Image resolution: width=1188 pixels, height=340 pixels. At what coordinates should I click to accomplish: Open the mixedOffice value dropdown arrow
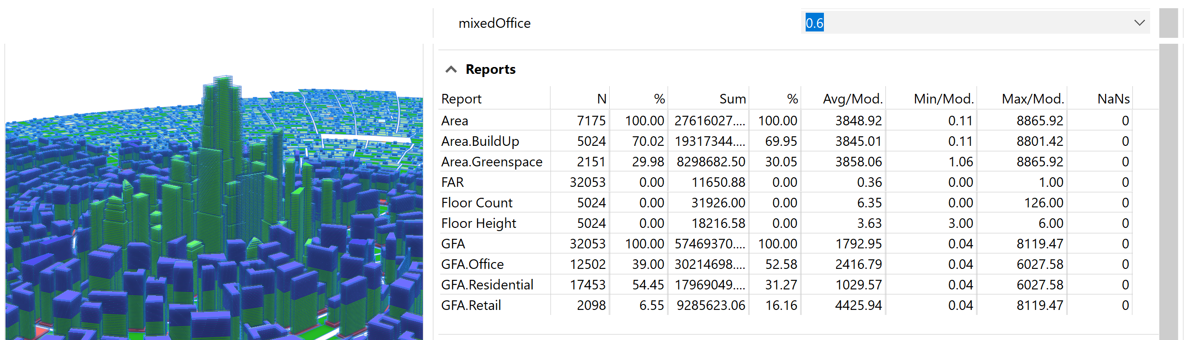click(1139, 23)
